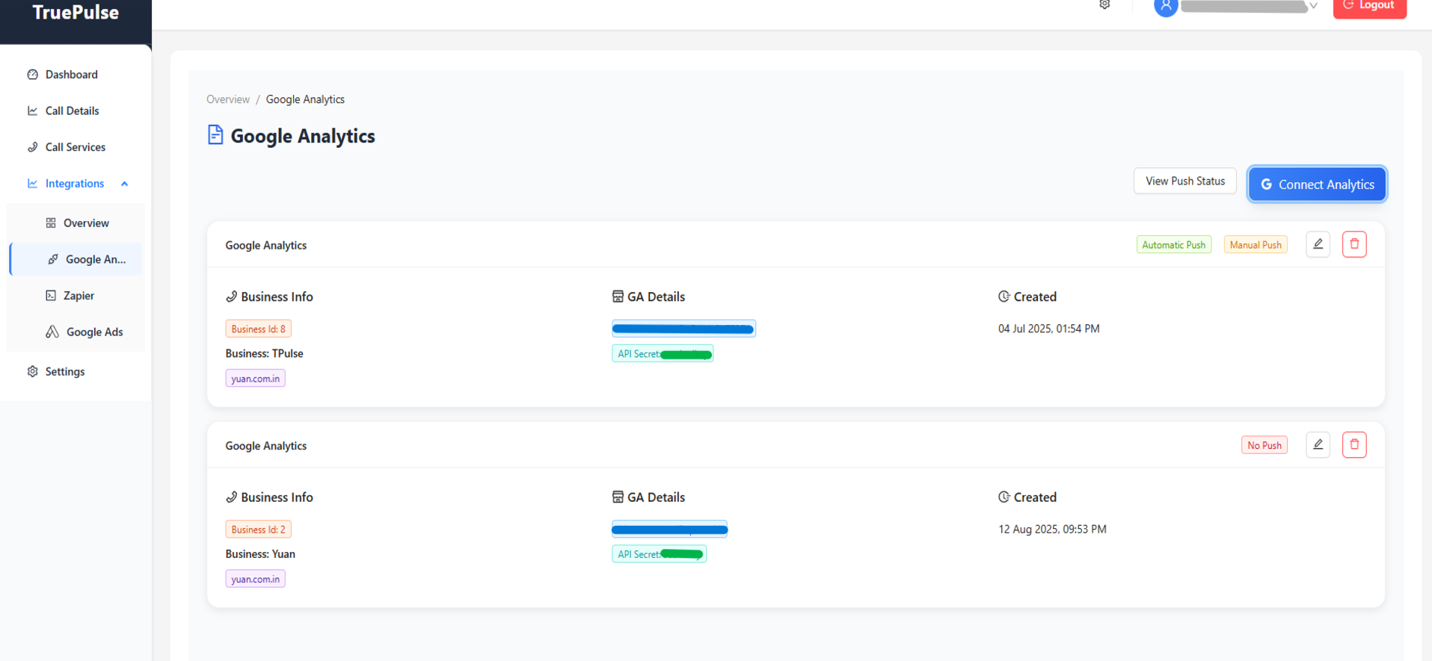Image resolution: width=1432 pixels, height=661 pixels.
Task: Go to Dashboard in sidebar
Action: point(71,75)
